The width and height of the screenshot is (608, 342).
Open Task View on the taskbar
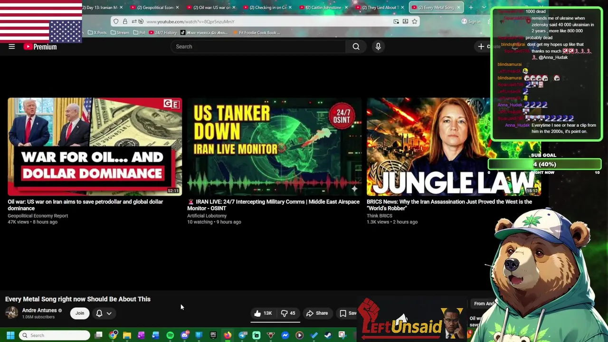[x=98, y=335]
